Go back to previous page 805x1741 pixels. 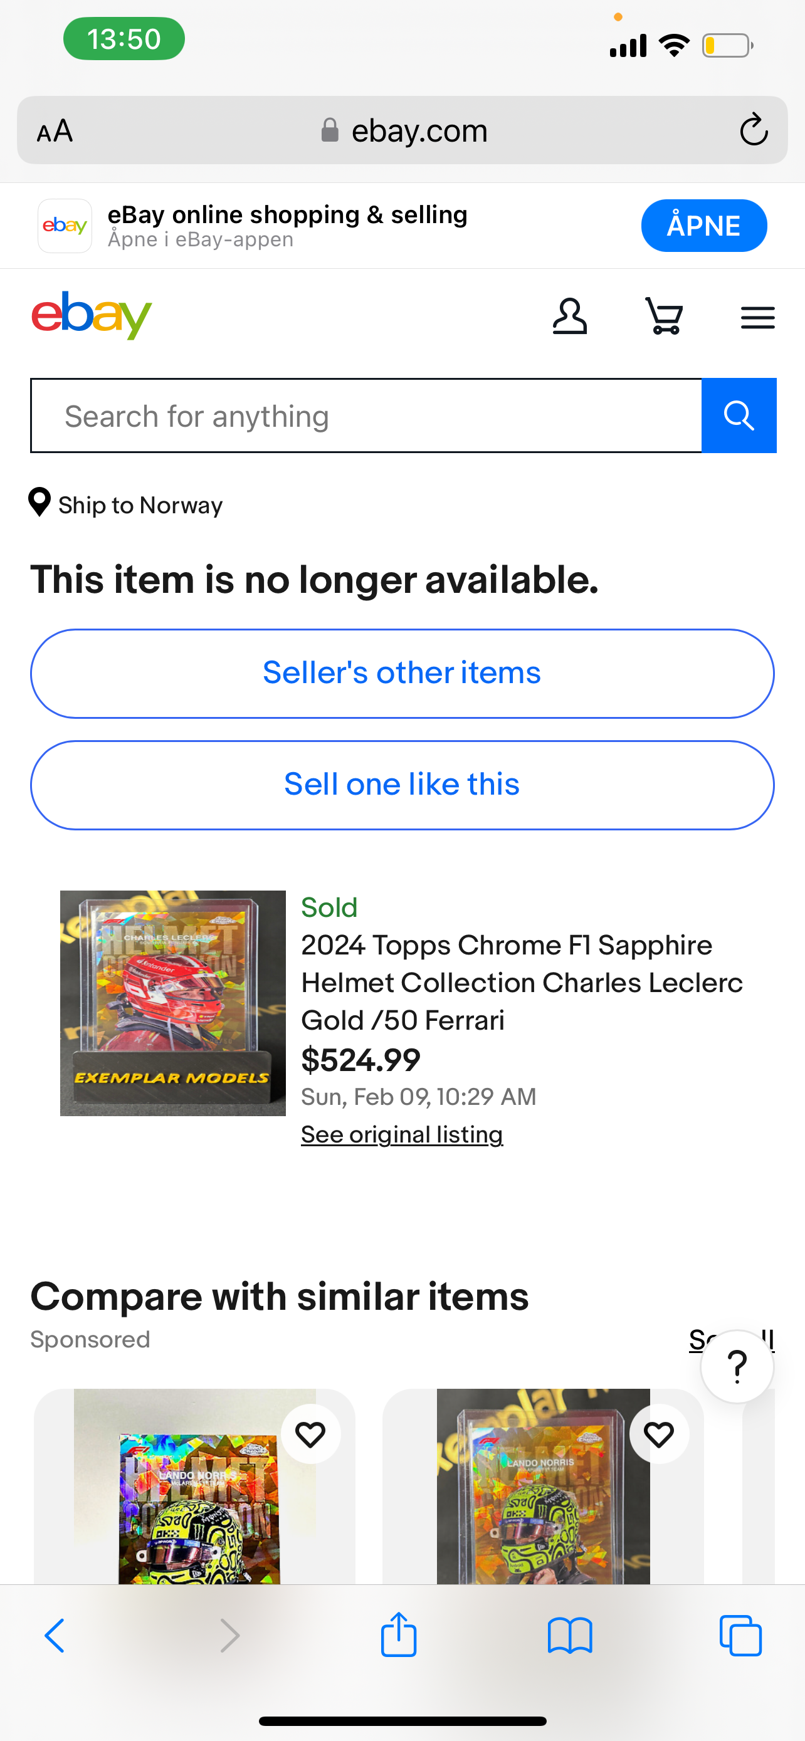pos(55,1636)
